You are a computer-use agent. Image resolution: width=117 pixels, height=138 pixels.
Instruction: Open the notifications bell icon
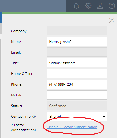click(76, 6)
